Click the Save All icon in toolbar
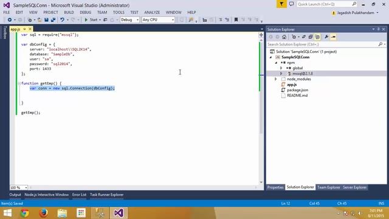 tap(53, 19)
